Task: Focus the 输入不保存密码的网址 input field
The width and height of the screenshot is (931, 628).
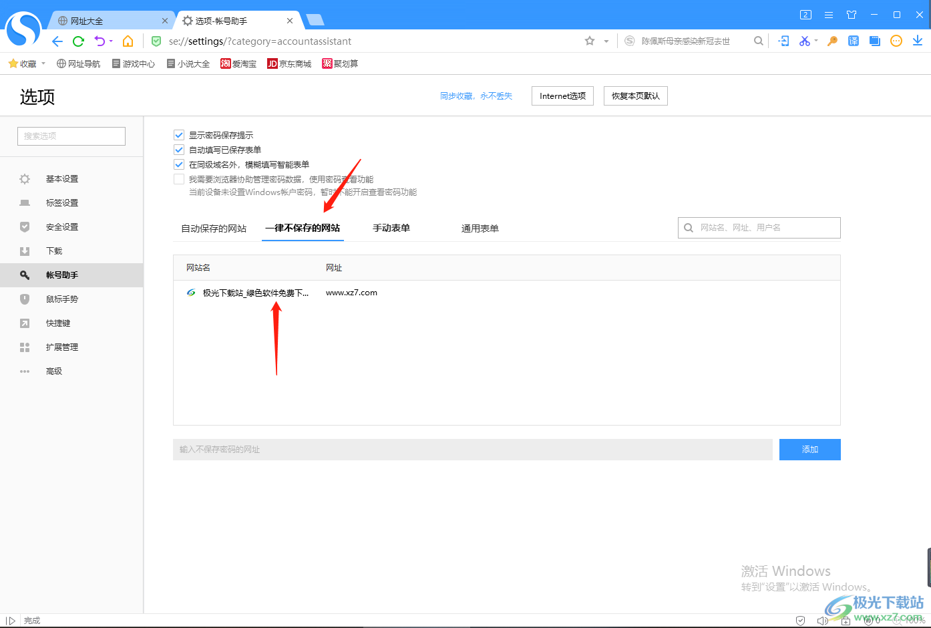Action: [473, 450]
